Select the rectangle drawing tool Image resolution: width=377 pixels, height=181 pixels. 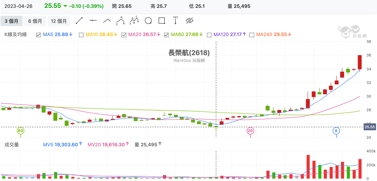(162, 21)
